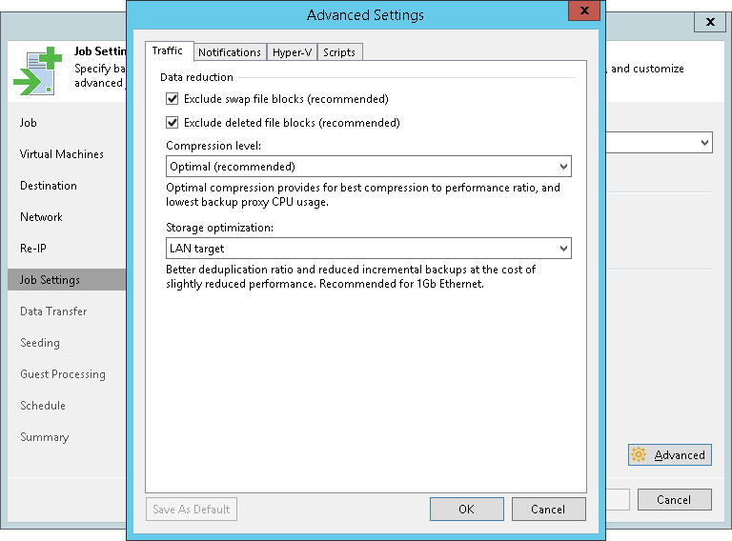Open the Compression level dropdown
Viewport: 732px width, 541px height.
368,167
